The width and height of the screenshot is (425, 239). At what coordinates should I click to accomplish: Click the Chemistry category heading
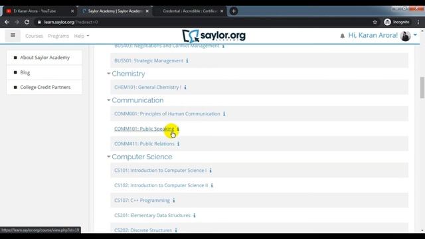[128, 74]
